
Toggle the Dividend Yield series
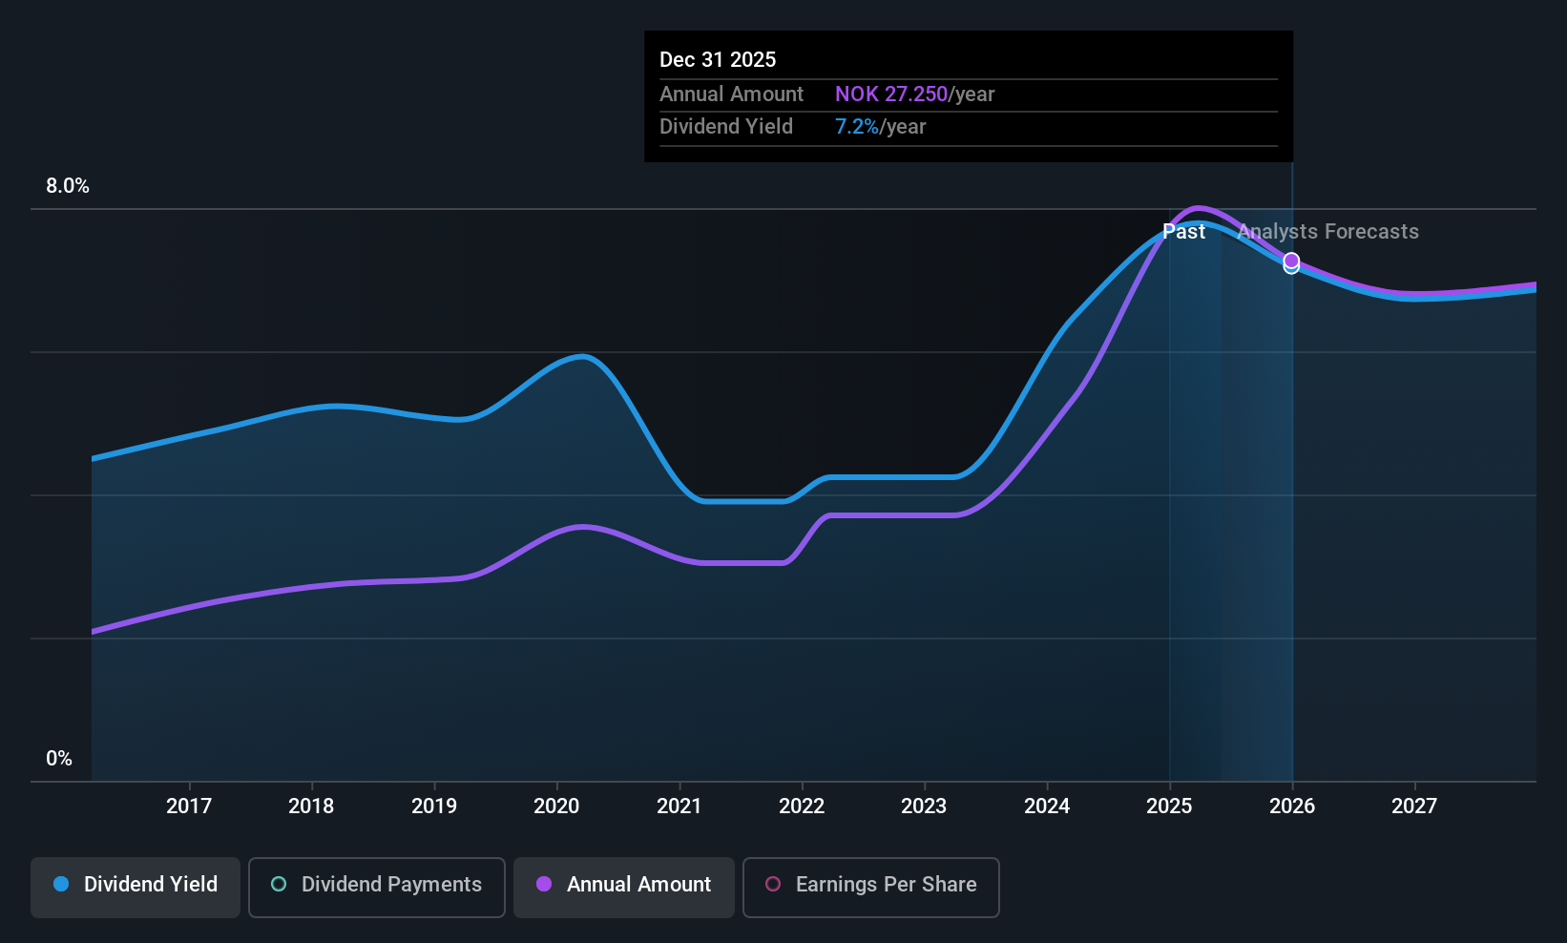click(x=136, y=888)
